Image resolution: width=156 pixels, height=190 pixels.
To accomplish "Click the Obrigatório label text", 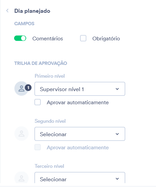I will point(106,39).
